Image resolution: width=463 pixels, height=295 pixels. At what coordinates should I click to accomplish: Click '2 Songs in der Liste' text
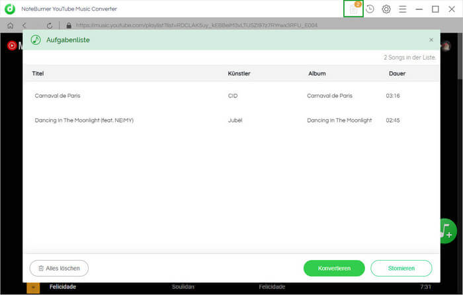409,58
